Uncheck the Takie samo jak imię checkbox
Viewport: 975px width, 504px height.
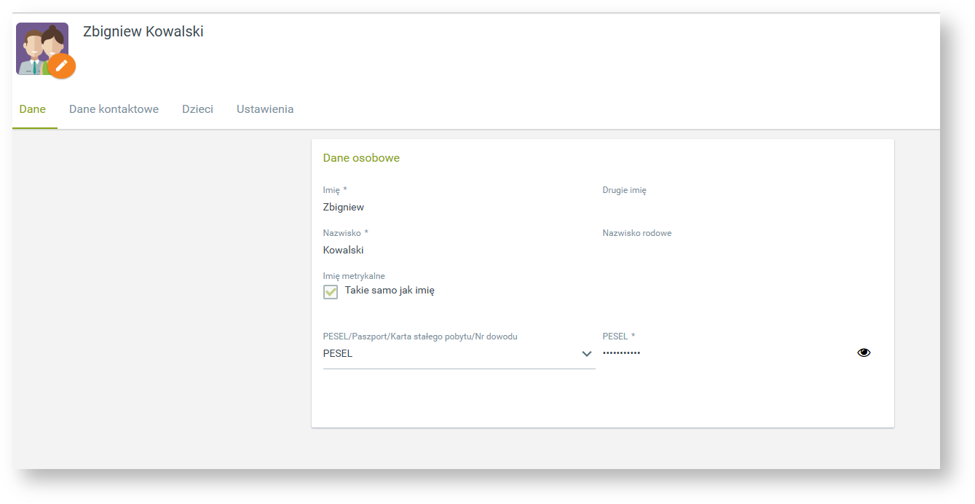click(x=331, y=291)
